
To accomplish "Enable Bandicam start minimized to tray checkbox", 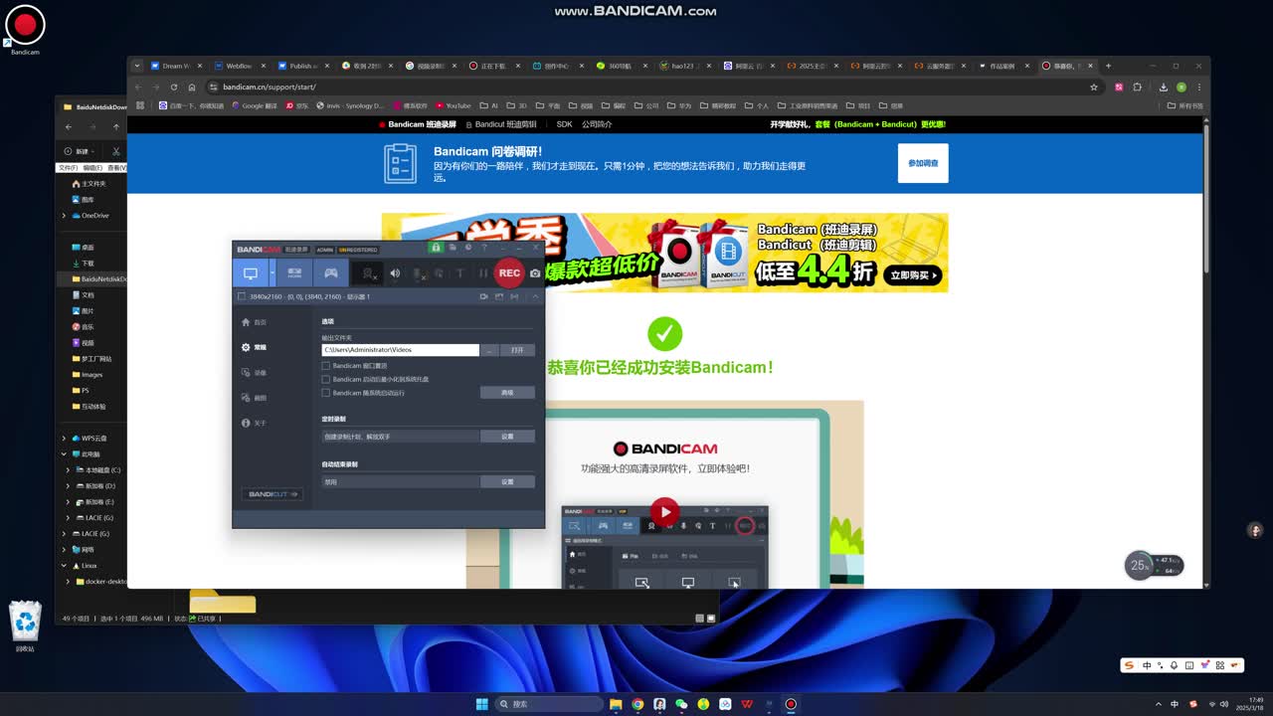I will (x=325, y=379).
